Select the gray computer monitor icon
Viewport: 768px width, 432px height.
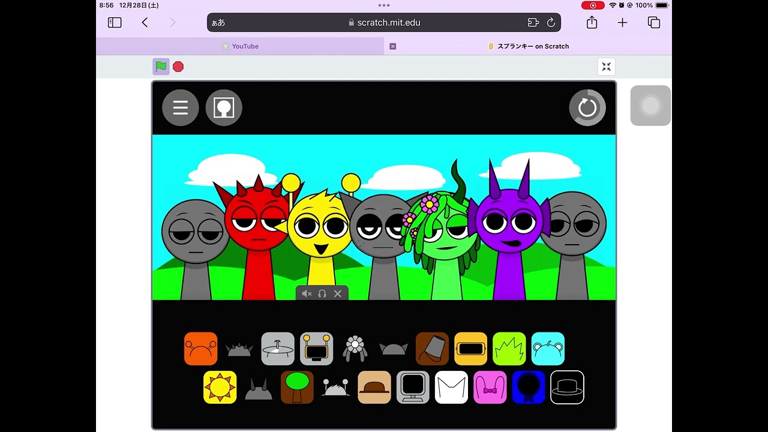413,388
